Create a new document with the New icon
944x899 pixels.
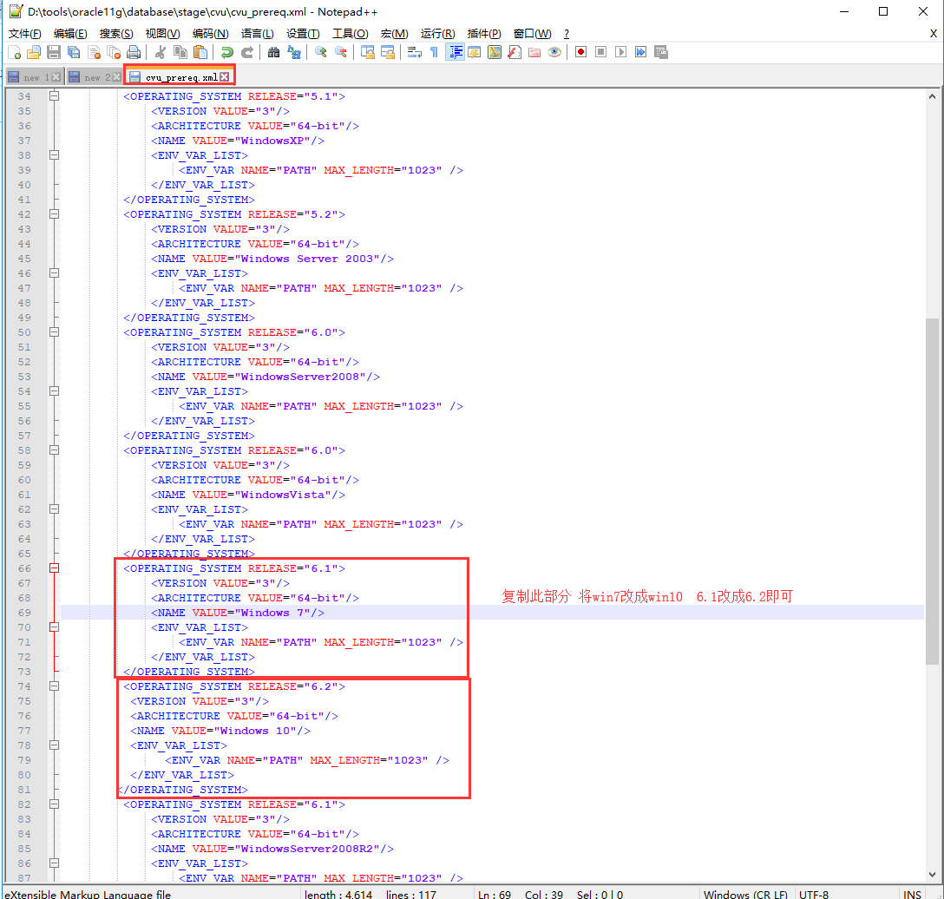click(x=15, y=52)
